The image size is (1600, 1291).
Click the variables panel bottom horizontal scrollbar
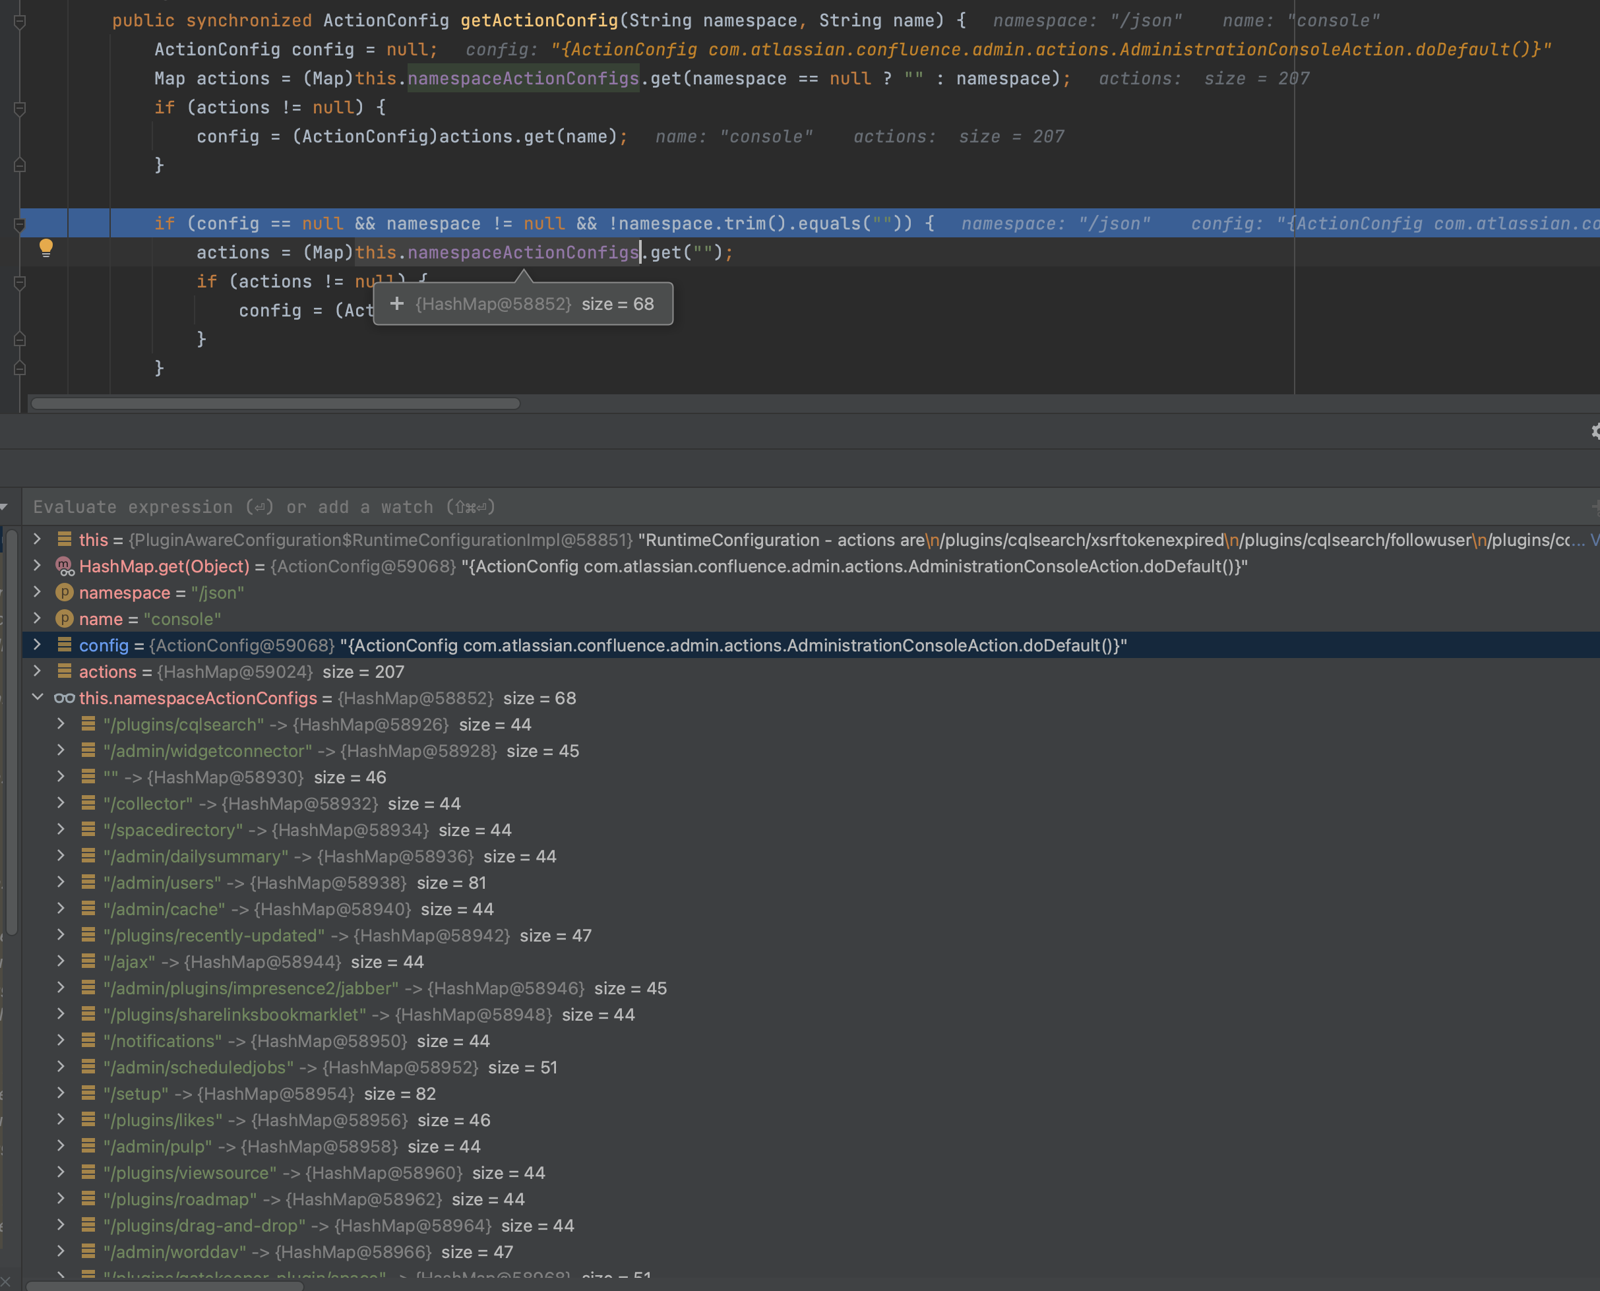click(165, 1286)
